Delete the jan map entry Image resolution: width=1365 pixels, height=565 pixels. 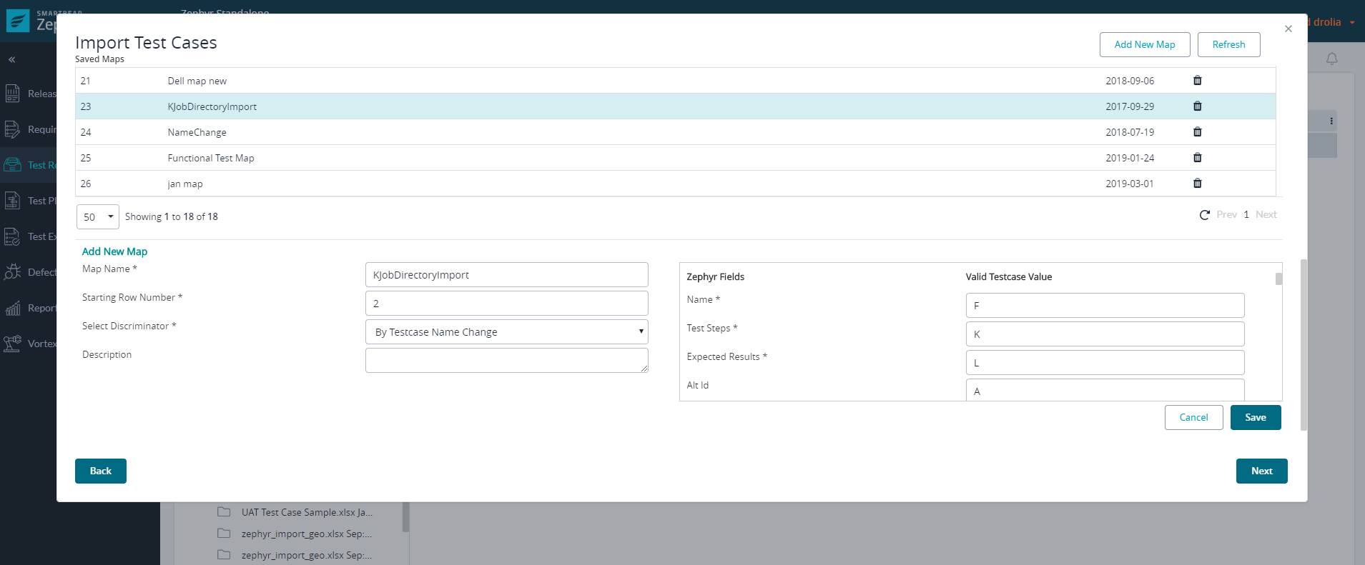tap(1197, 184)
